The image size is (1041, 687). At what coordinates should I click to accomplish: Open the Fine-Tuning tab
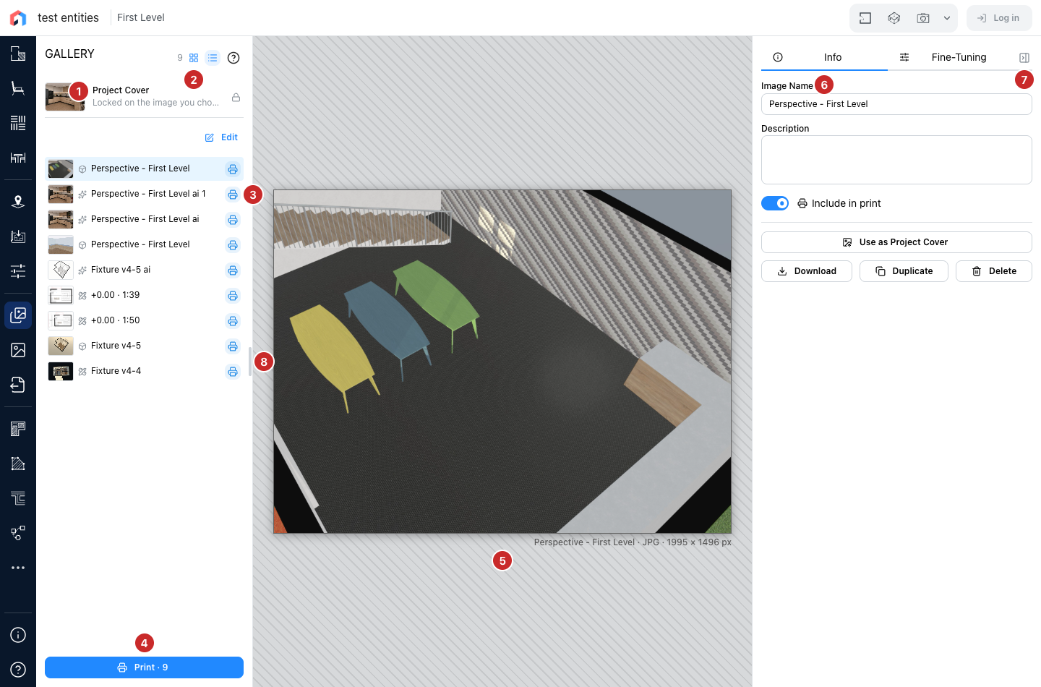(950, 57)
